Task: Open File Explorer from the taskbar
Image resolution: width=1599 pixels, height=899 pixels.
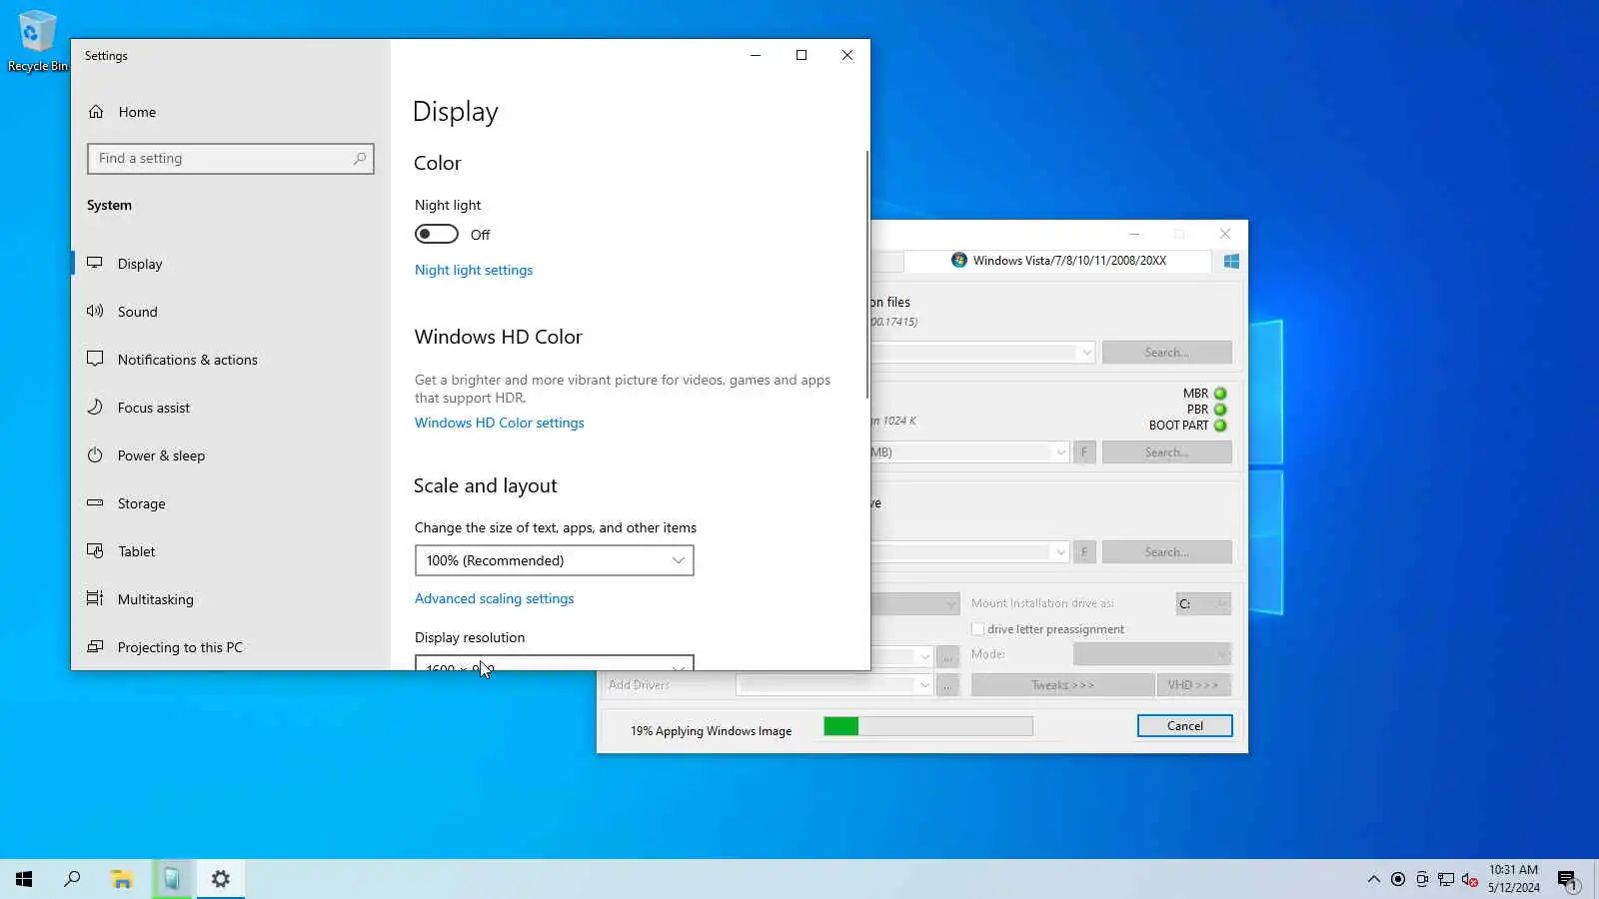Action: coord(122,879)
